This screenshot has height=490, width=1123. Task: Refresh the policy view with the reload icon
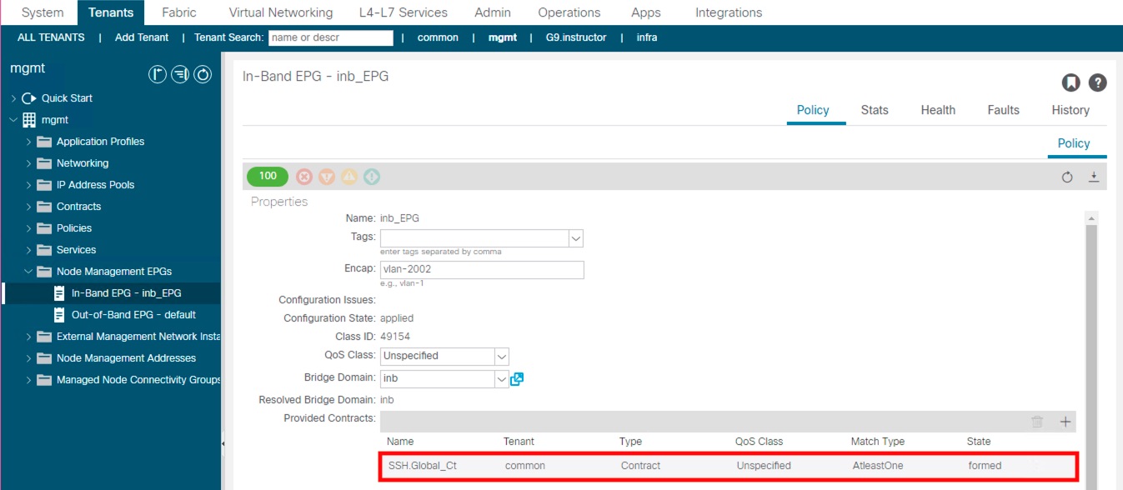point(1067,177)
